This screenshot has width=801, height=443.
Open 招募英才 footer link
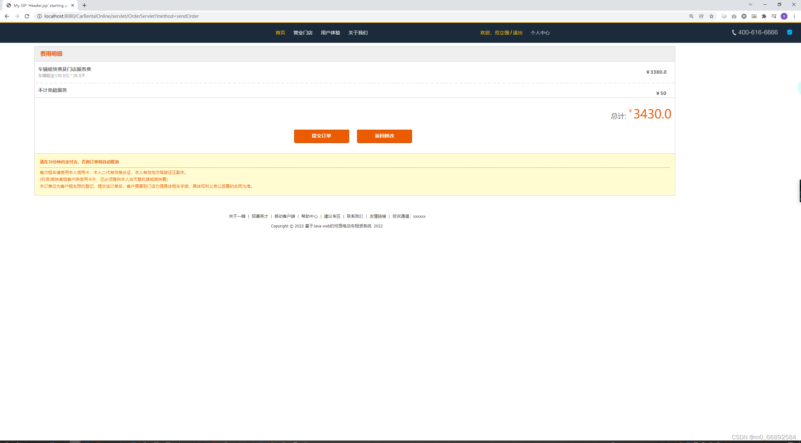tap(260, 216)
